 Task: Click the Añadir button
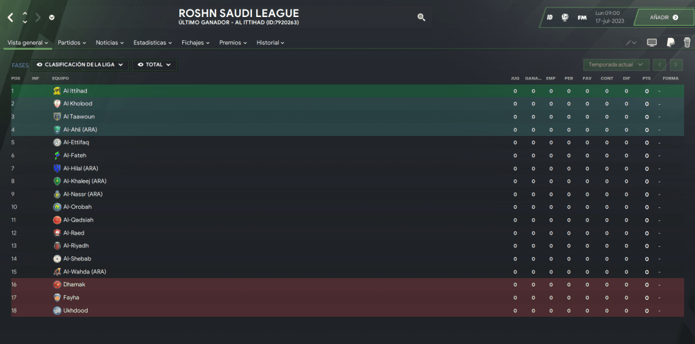point(663,17)
